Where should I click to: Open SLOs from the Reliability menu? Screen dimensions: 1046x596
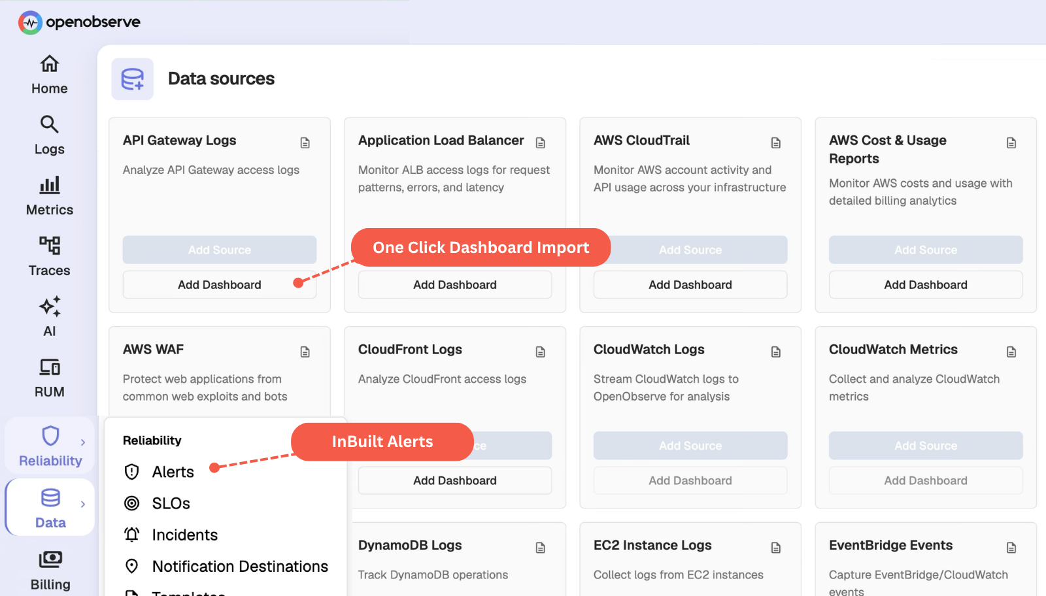click(x=158, y=503)
